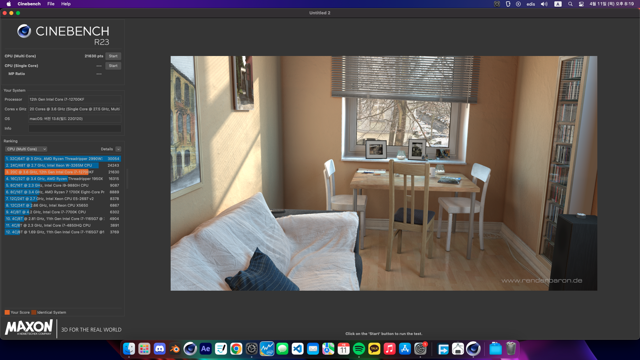Open Discord from the Dock

pos(160,349)
